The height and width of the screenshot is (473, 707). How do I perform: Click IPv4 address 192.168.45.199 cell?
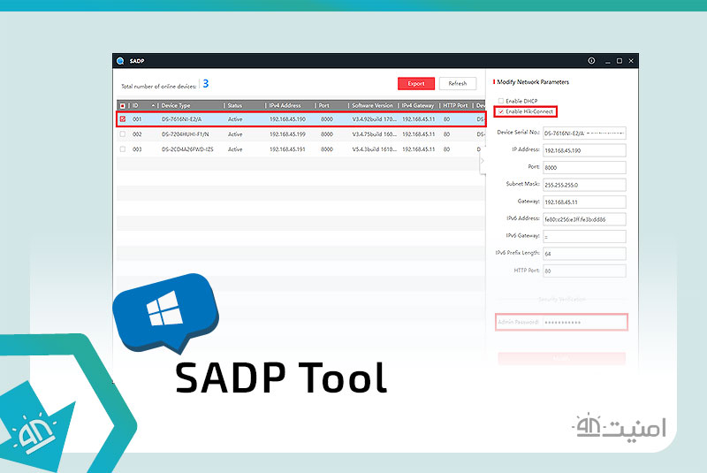(x=287, y=134)
